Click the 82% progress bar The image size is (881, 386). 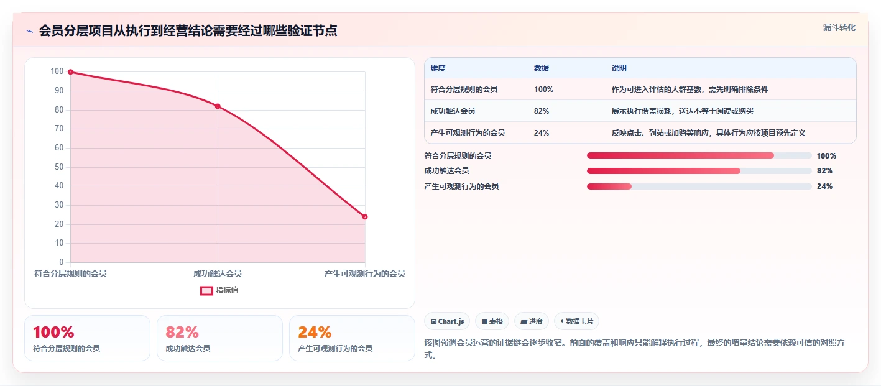(699, 171)
